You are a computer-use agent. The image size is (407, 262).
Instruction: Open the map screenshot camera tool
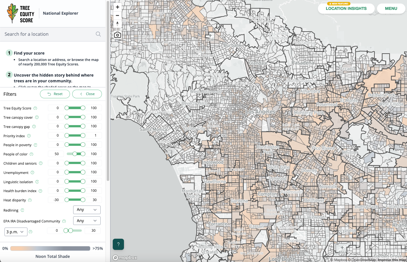coord(117,34)
